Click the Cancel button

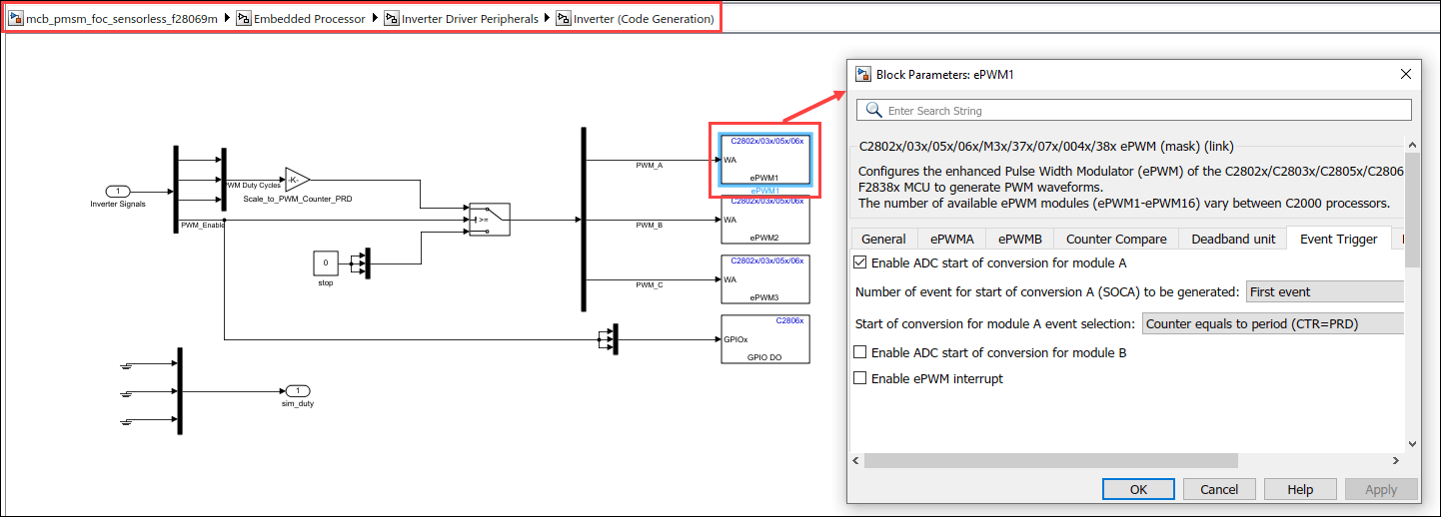coord(1218,489)
